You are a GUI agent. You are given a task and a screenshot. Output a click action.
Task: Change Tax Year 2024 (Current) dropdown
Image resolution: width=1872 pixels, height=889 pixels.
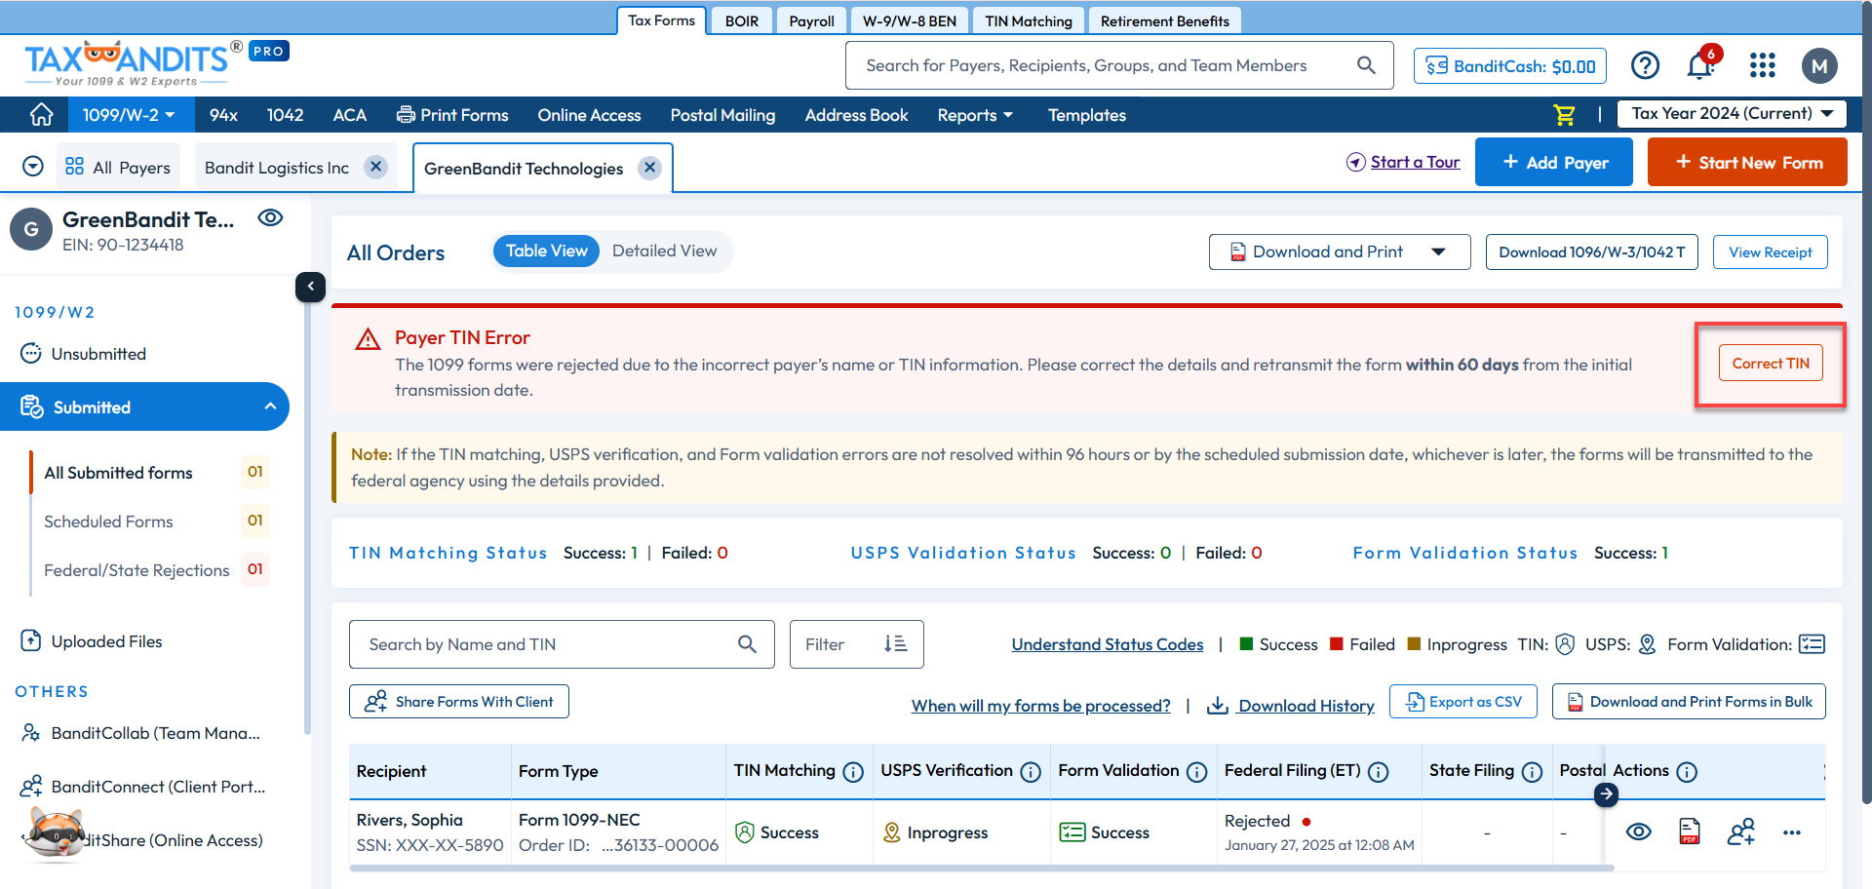click(x=1733, y=114)
